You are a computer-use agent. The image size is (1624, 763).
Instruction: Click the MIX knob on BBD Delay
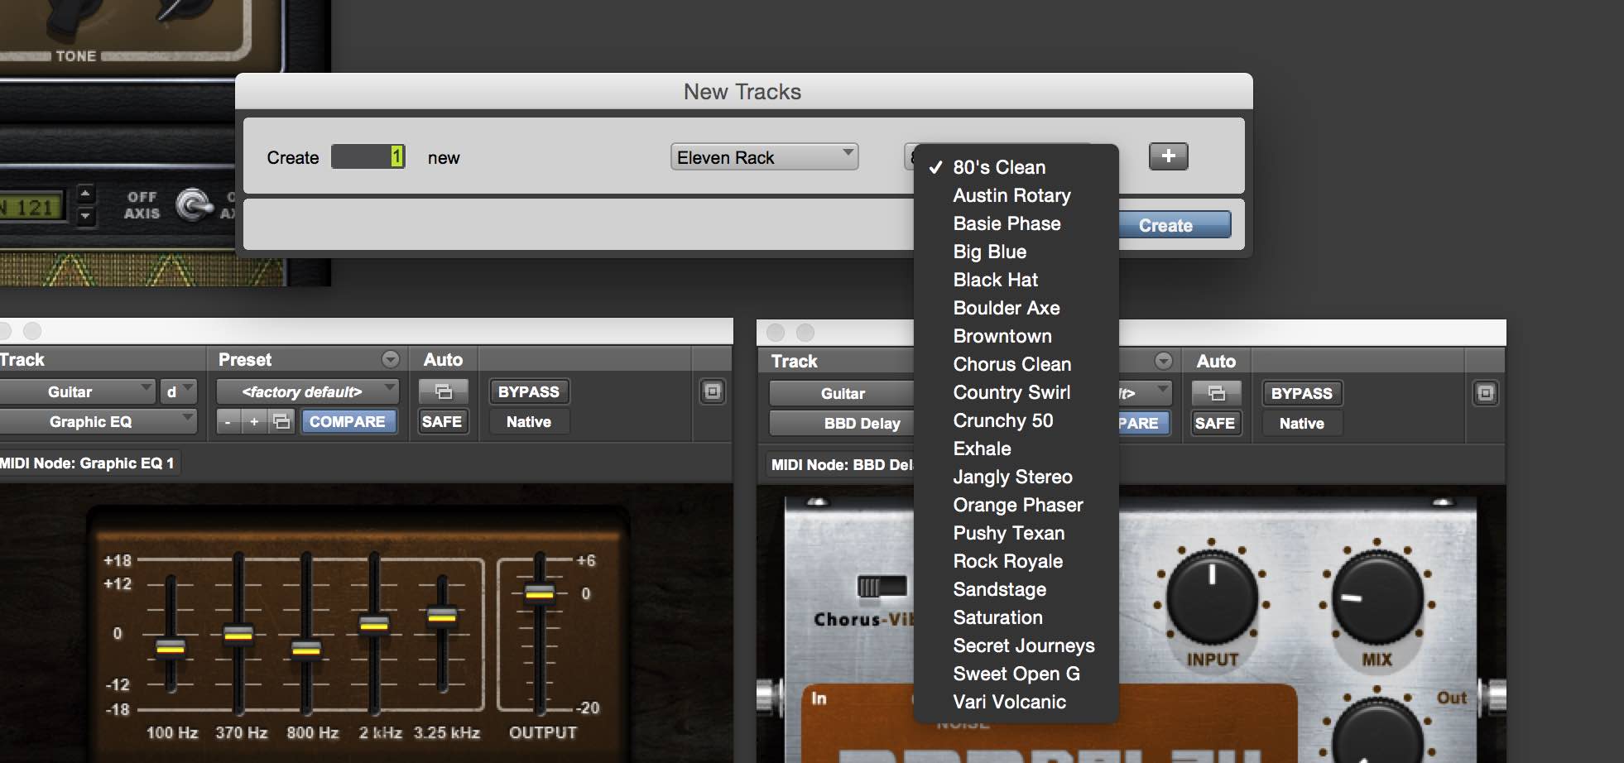(1377, 598)
